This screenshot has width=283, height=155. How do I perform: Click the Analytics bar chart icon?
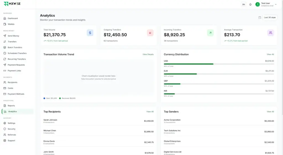coord(5,111)
